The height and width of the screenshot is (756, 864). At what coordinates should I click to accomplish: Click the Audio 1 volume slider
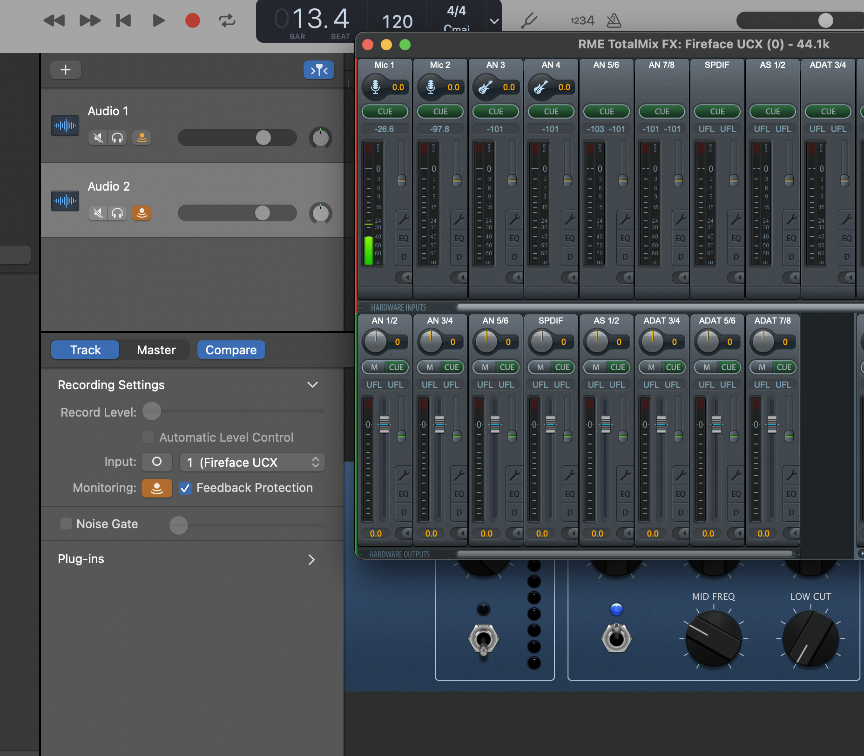pos(237,138)
